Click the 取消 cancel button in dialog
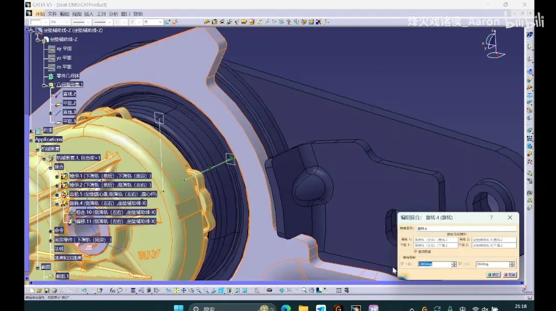556x311 pixels. [x=510, y=275]
